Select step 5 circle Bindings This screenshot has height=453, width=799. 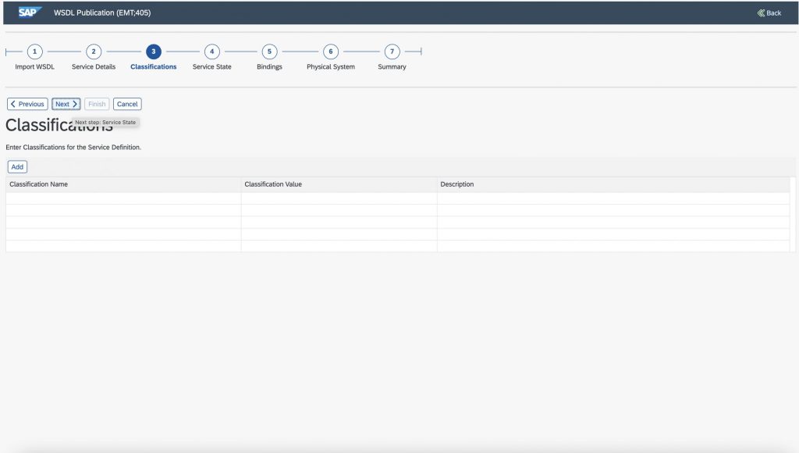click(269, 52)
